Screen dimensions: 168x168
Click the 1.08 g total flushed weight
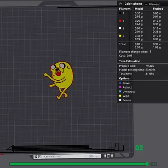157,47
